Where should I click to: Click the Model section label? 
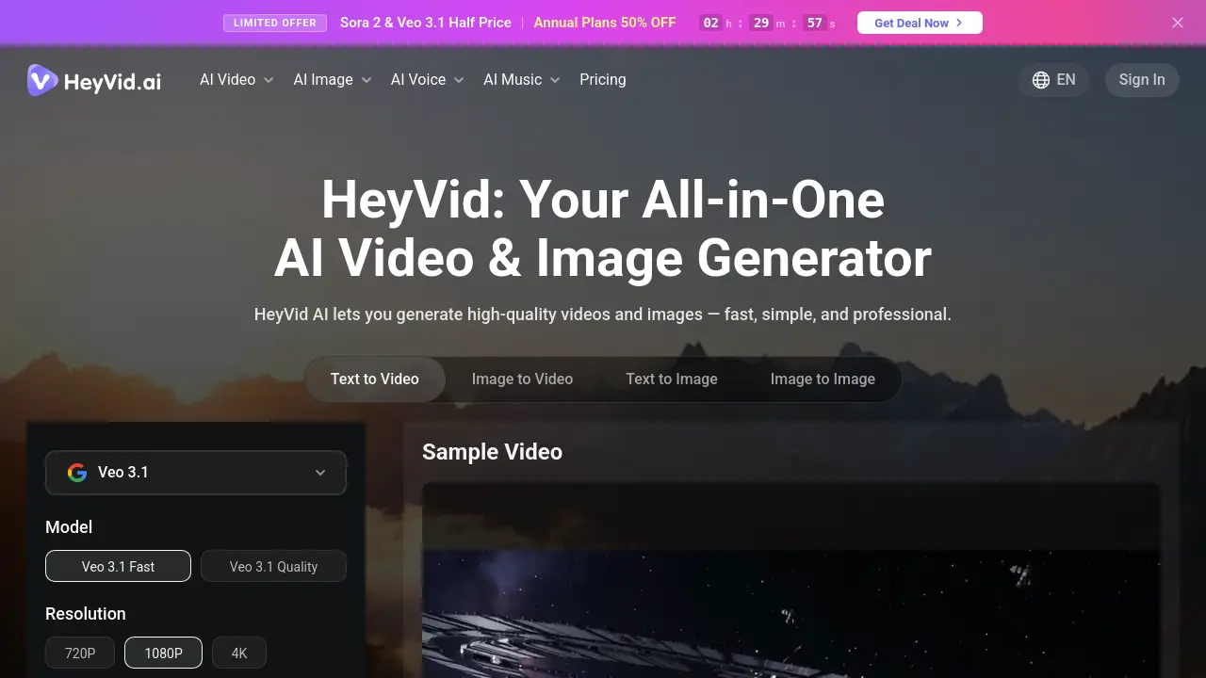[69, 527]
